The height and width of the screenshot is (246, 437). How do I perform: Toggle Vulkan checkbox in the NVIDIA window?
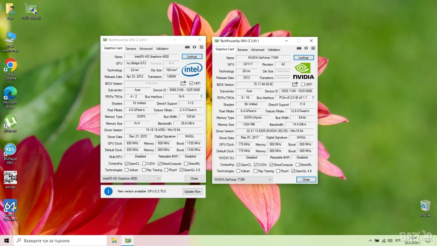tap(238, 171)
